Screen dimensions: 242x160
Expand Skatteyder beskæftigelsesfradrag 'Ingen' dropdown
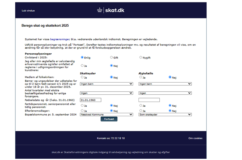[106, 93]
